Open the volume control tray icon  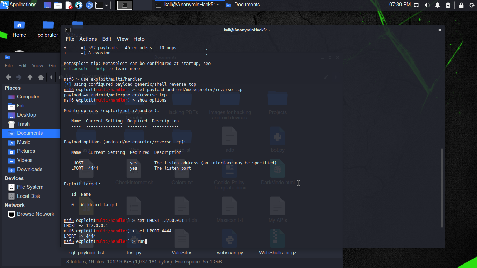coord(427,5)
